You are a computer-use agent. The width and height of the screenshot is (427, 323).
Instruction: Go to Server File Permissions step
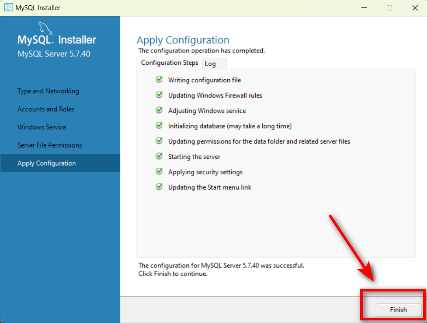pyautogui.click(x=49, y=145)
